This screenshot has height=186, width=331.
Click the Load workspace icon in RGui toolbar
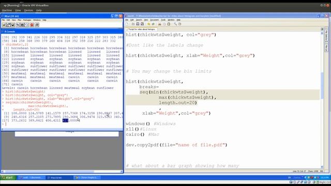click(x=8, y=25)
